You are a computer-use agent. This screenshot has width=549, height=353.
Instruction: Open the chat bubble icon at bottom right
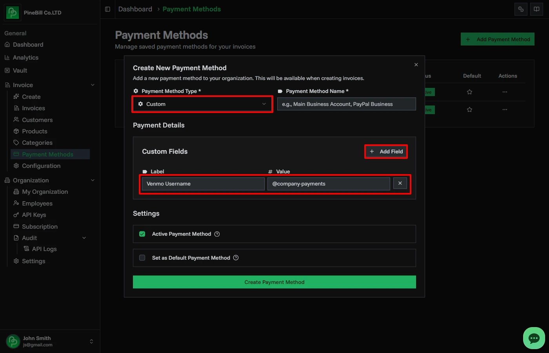(534, 338)
